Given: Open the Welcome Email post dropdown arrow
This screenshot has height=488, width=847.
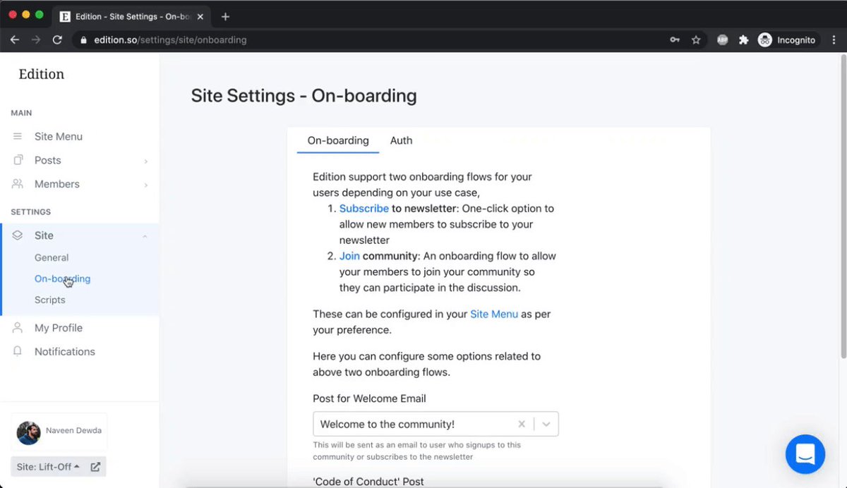Looking at the screenshot, I should 546,425.
